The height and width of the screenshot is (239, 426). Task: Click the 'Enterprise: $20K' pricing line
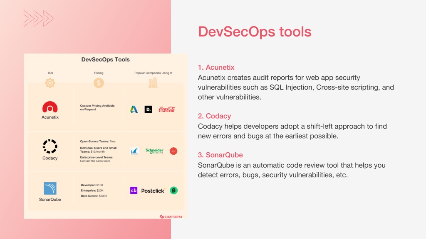coord(92,190)
